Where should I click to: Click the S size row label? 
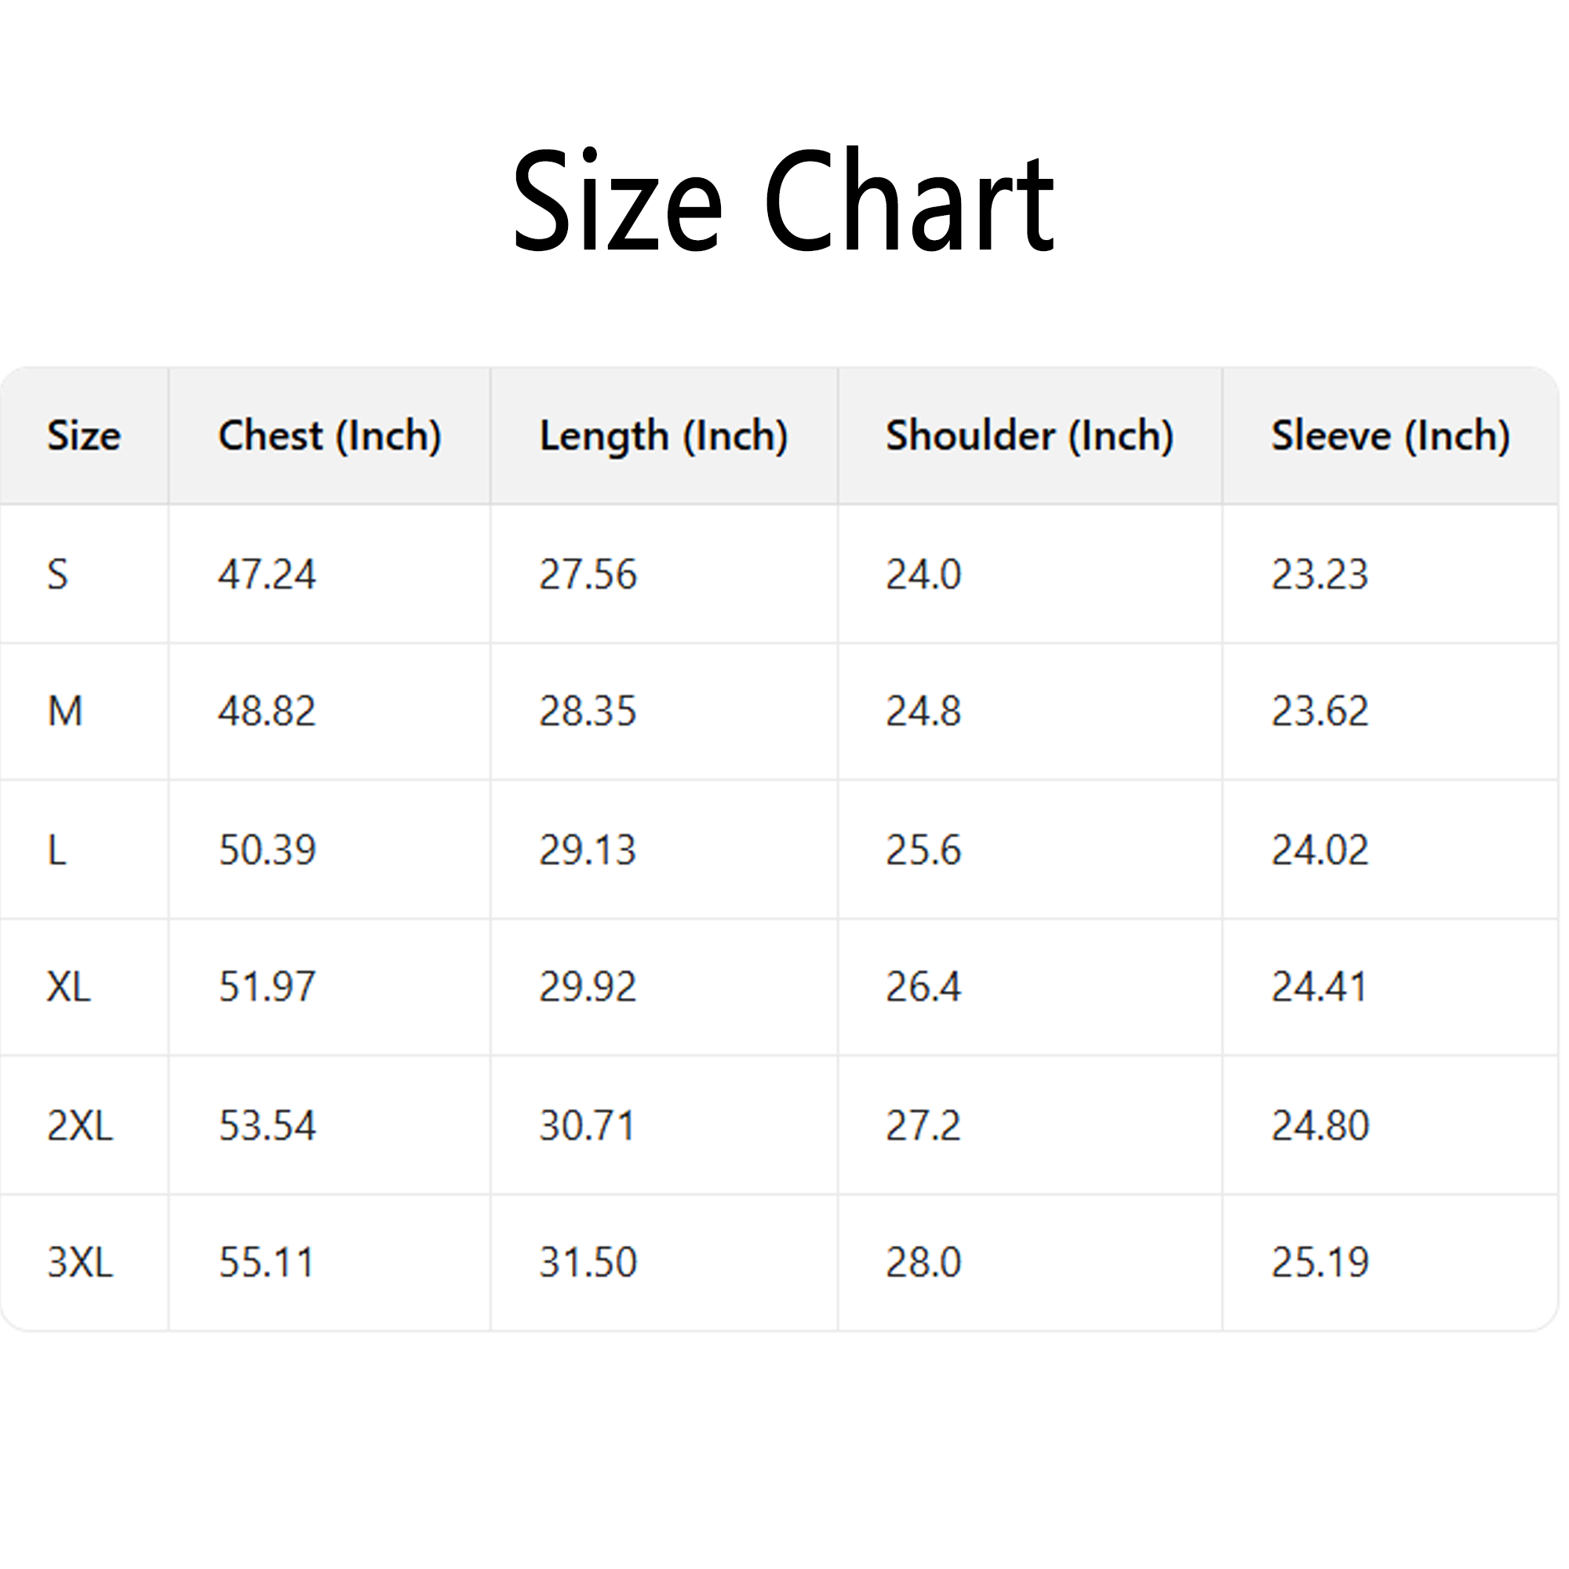(x=57, y=575)
